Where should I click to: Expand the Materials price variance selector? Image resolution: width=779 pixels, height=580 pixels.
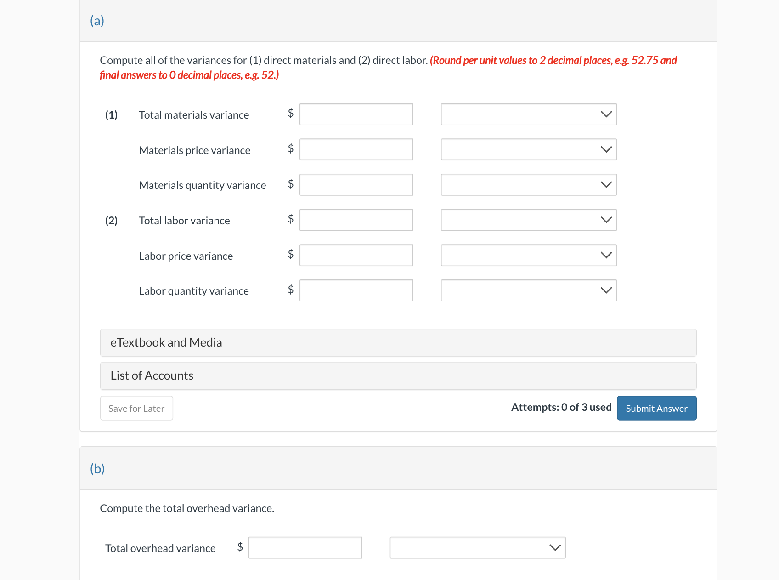[x=529, y=149]
